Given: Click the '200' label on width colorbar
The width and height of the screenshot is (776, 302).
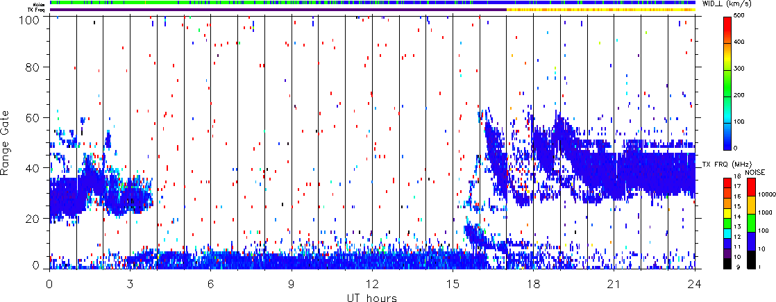Looking at the screenshot, I should tap(739, 94).
